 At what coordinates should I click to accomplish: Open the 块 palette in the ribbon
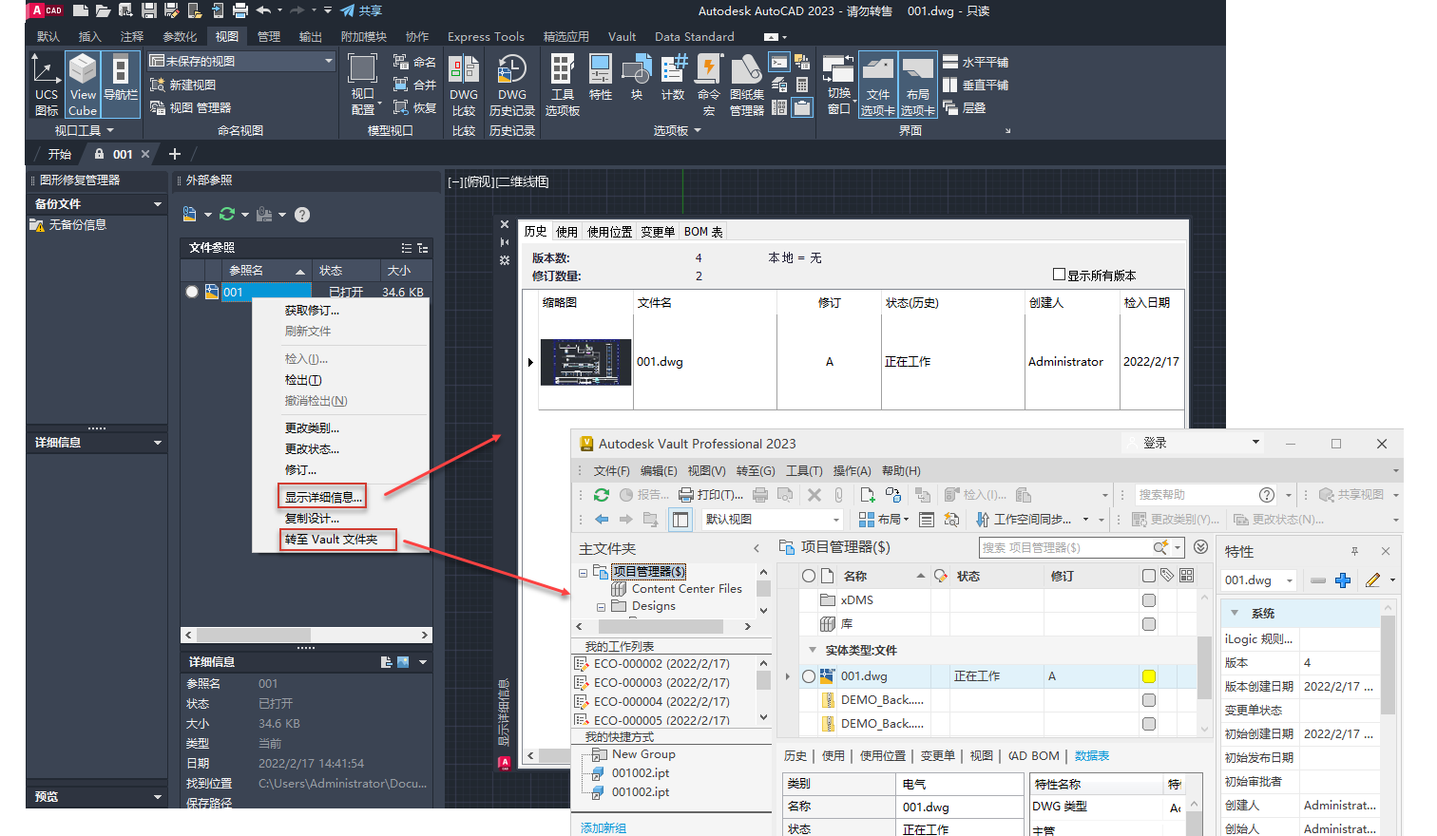[x=636, y=78]
